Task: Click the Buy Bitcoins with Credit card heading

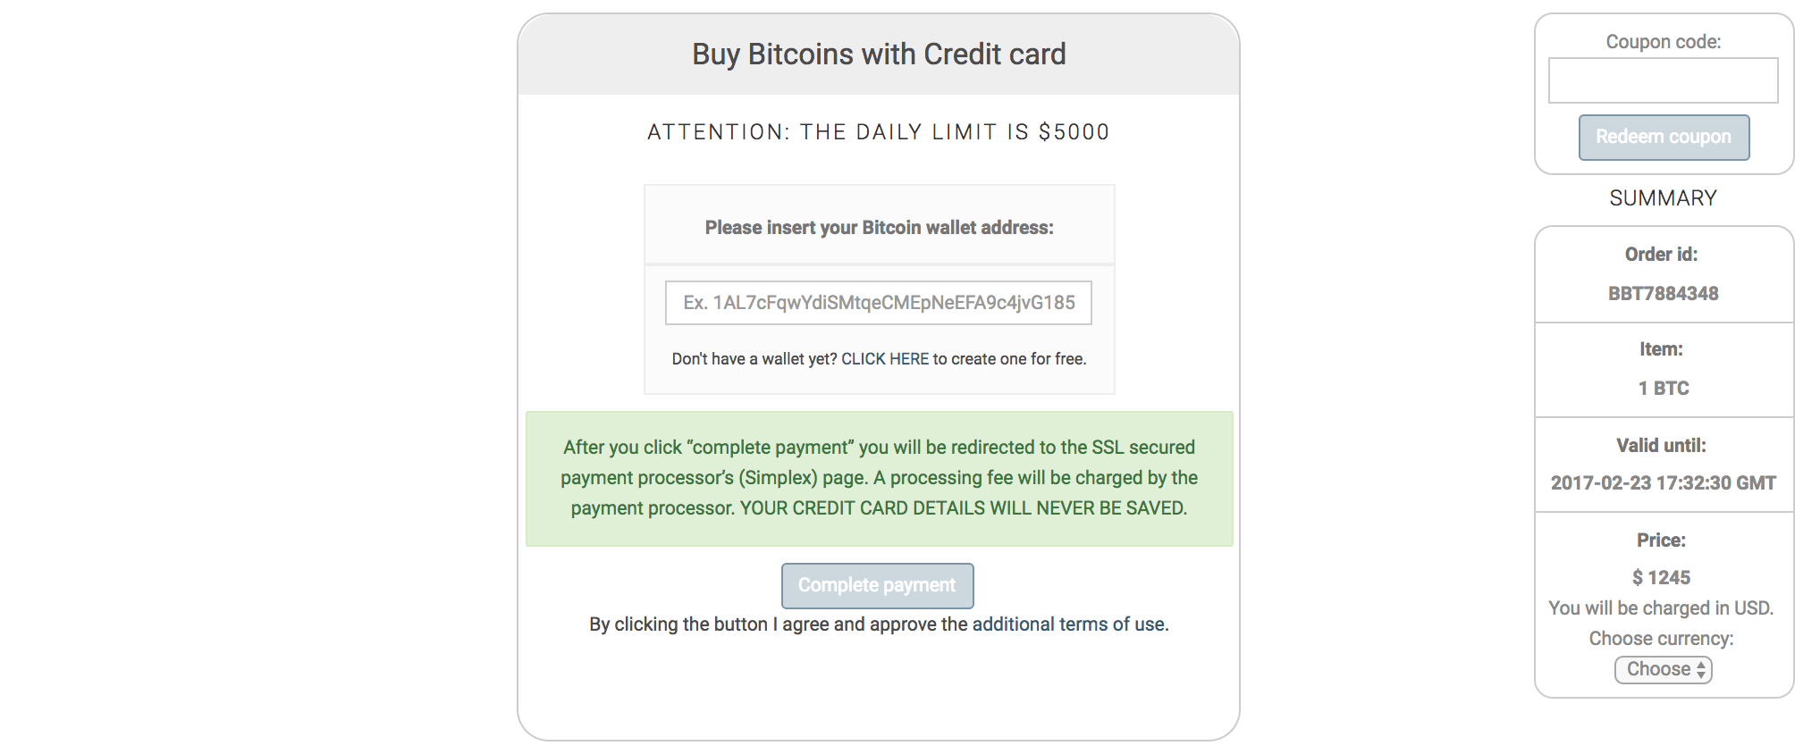Action: (879, 54)
